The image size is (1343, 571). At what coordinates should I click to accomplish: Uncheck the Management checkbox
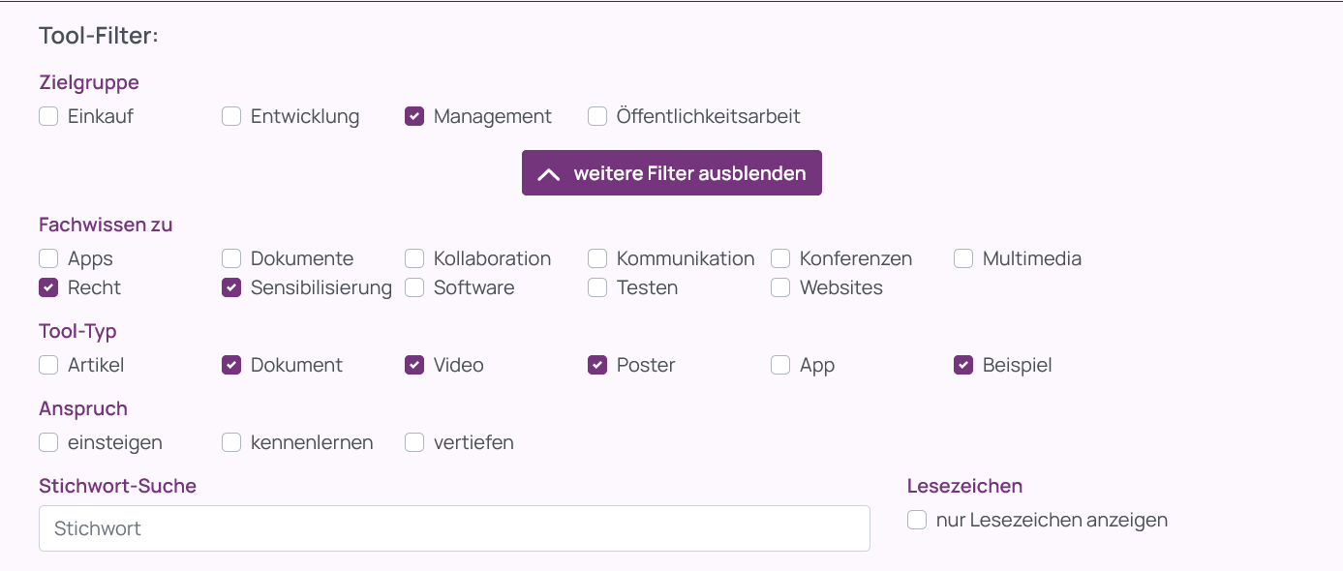click(x=414, y=117)
